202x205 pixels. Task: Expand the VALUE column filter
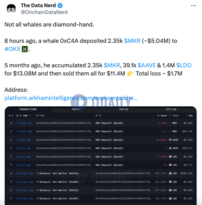[x=158, y=116]
